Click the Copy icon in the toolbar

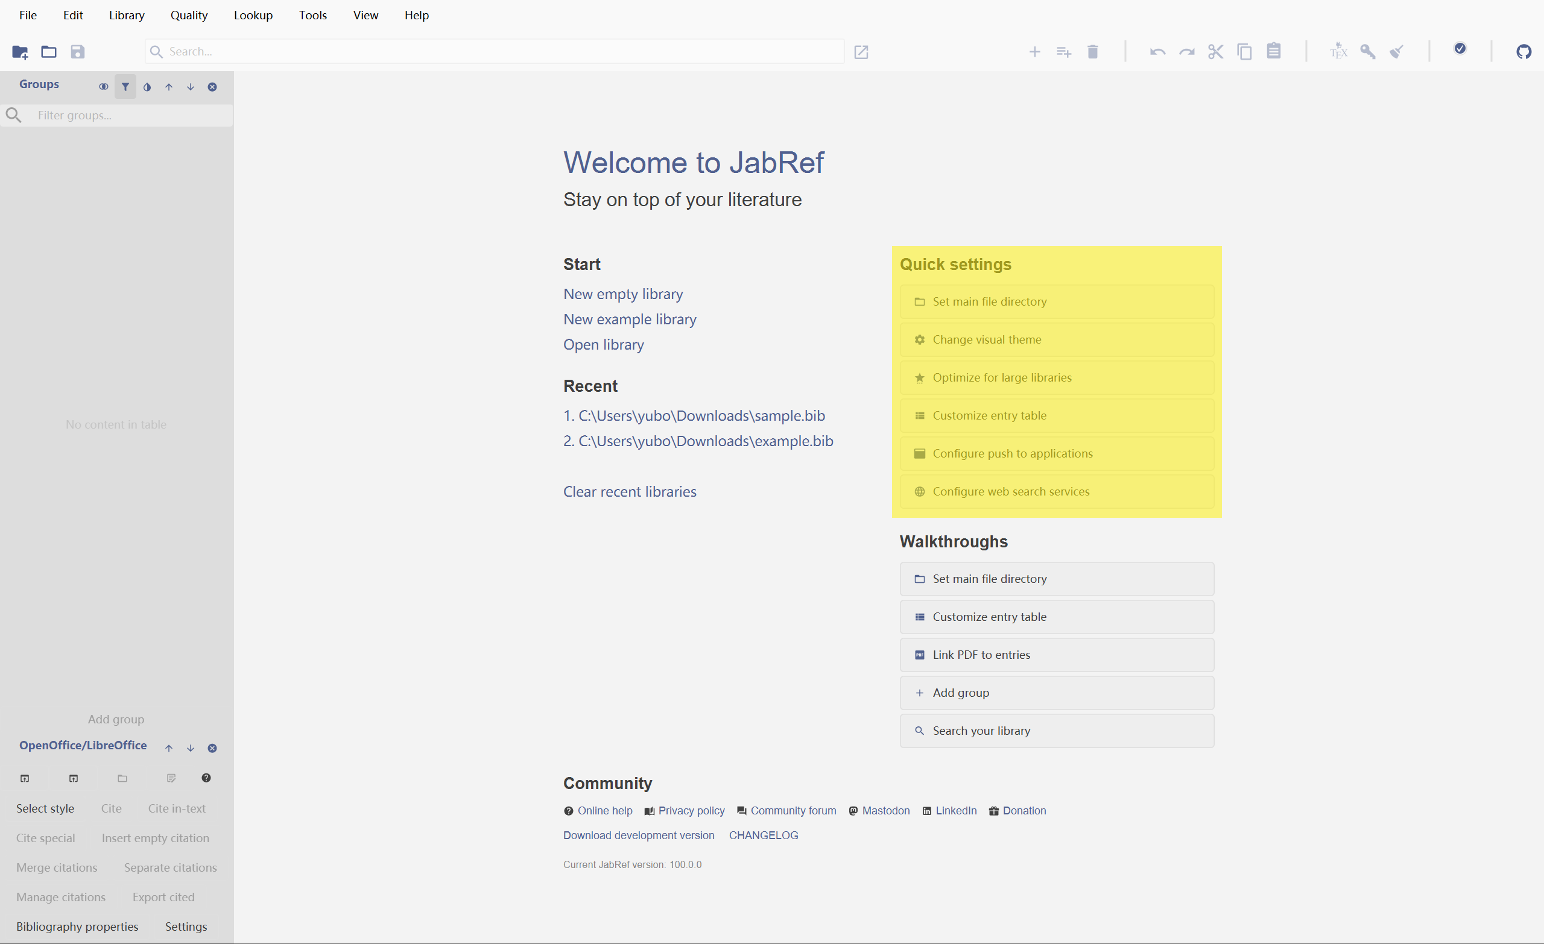tap(1245, 52)
